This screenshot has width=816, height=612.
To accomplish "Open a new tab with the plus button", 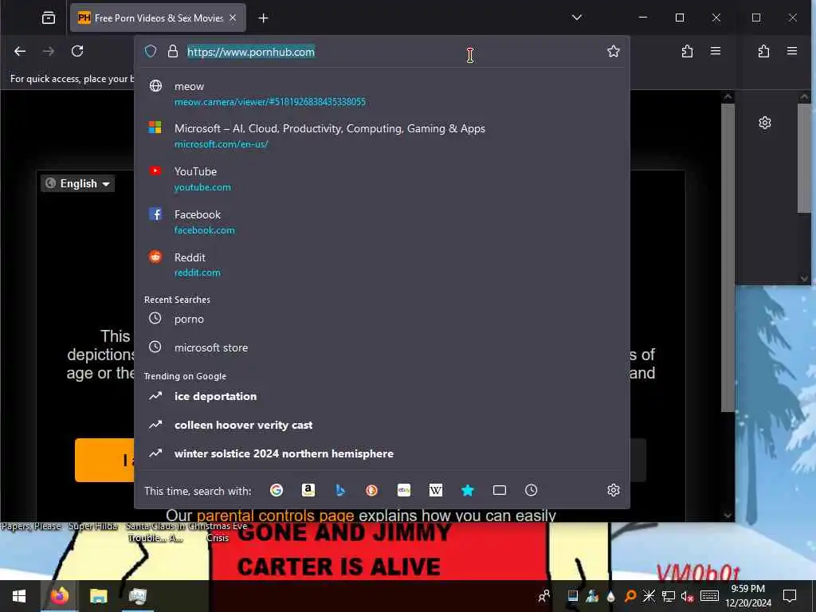I will click(263, 18).
